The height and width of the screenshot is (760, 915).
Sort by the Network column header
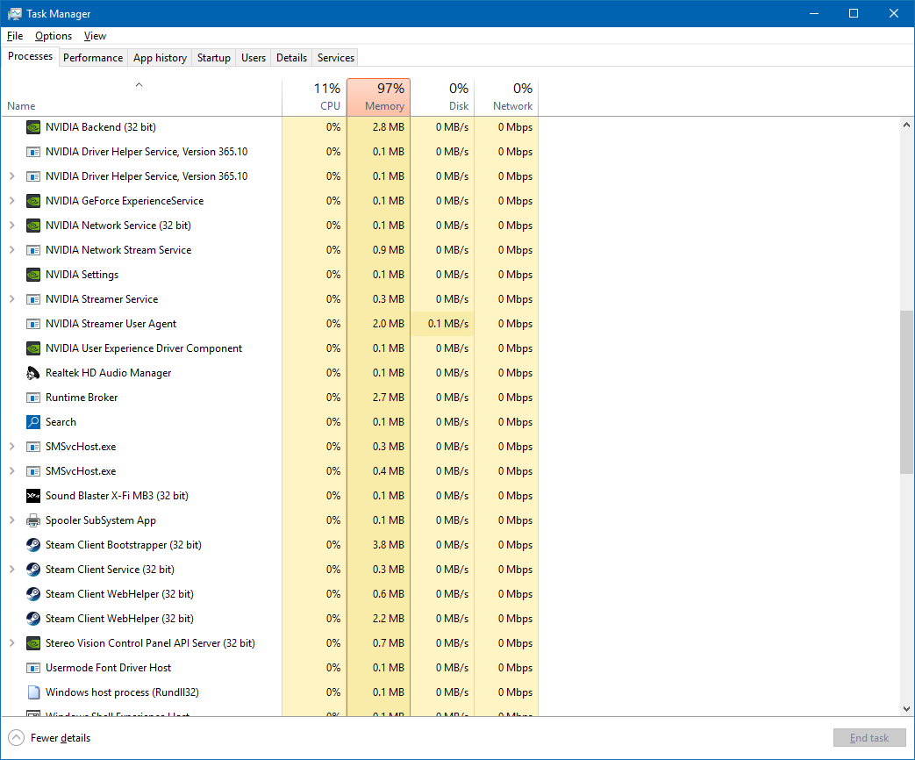[506, 97]
